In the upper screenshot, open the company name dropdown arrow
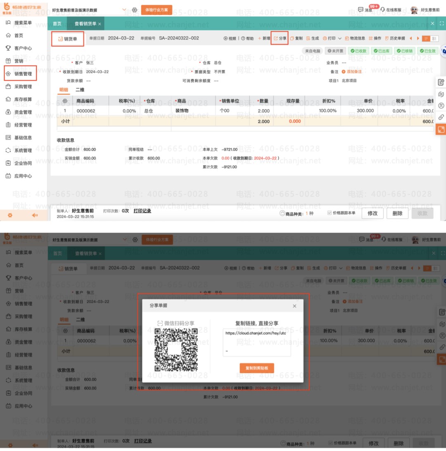This screenshot has height=451, width=446. tap(124, 9)
